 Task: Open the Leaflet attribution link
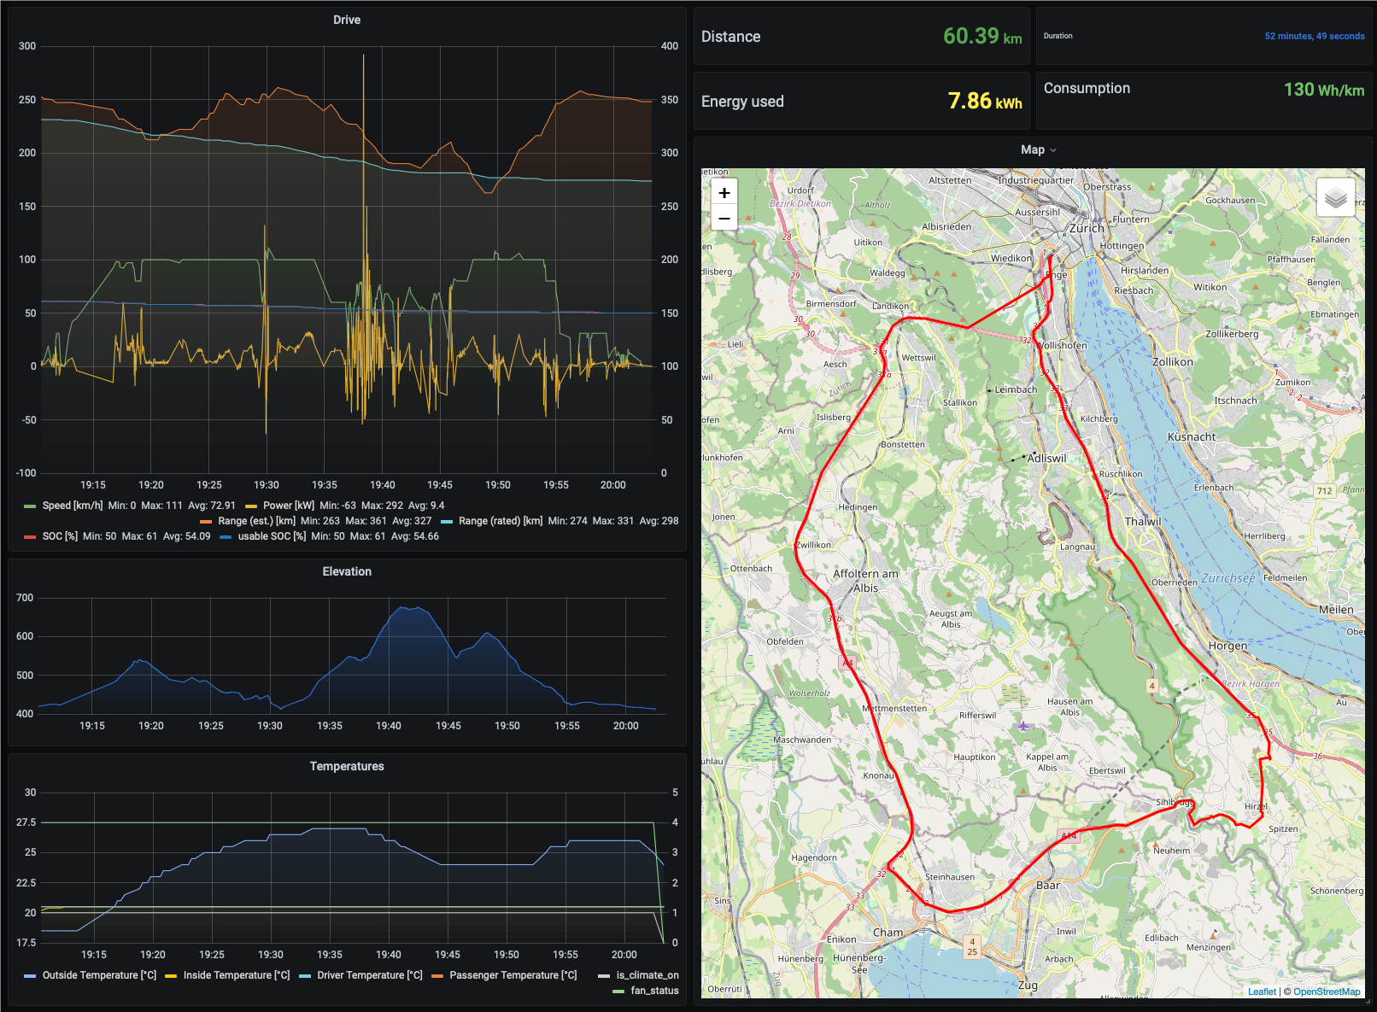coord(1262,992)
